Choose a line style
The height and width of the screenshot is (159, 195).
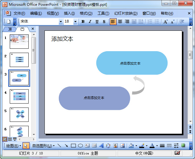click(x=162, y=146)
